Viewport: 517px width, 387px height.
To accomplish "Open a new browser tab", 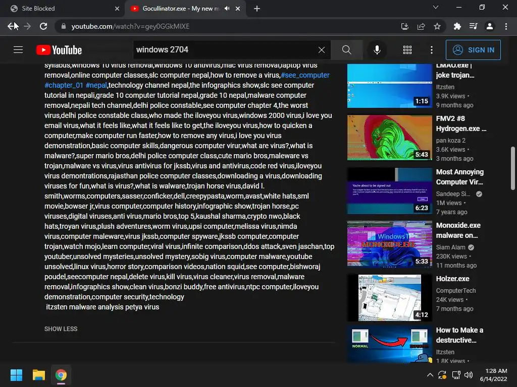I will pos(257,9).
